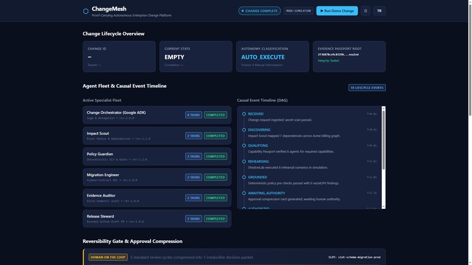Click Release Steward's COMPLETED status badge

click(216, 219)
